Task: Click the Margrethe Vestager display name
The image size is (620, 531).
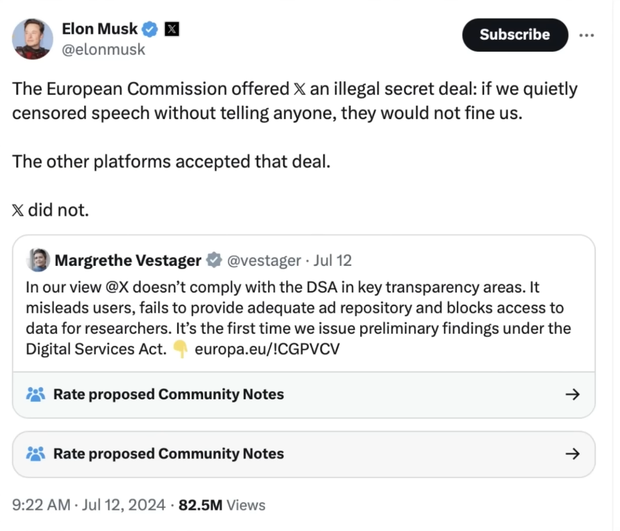Action: click(x=128, y=261)
